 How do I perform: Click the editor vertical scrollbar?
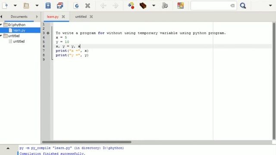click(274, 81)
